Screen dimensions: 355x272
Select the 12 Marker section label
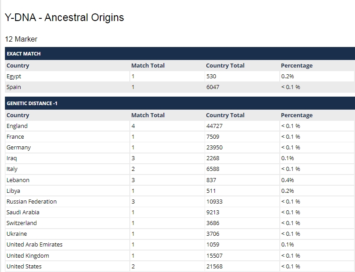(21, 39)
